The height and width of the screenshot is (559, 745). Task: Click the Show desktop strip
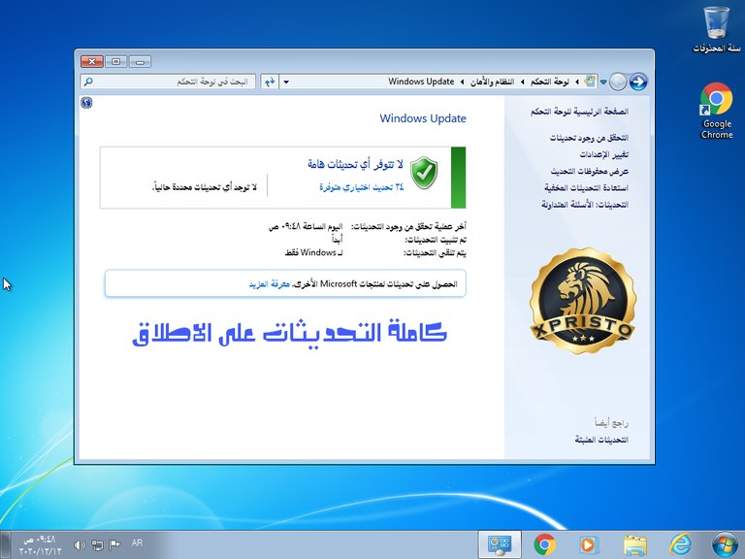(x=4, y=544)
